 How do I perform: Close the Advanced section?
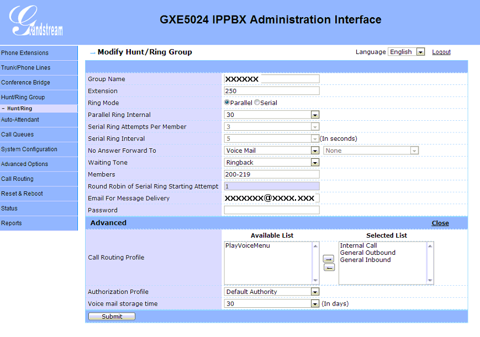[440, 223]
